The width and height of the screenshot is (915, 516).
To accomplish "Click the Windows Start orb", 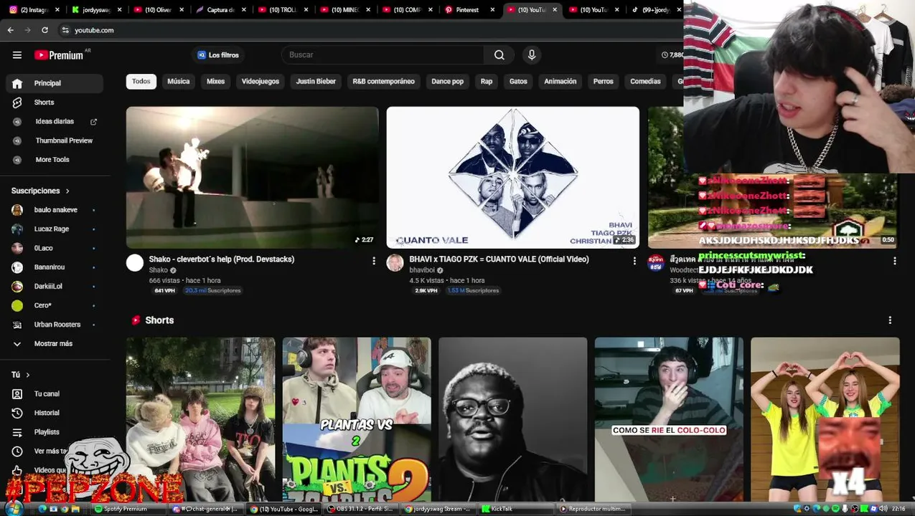I will pos(14,509).
